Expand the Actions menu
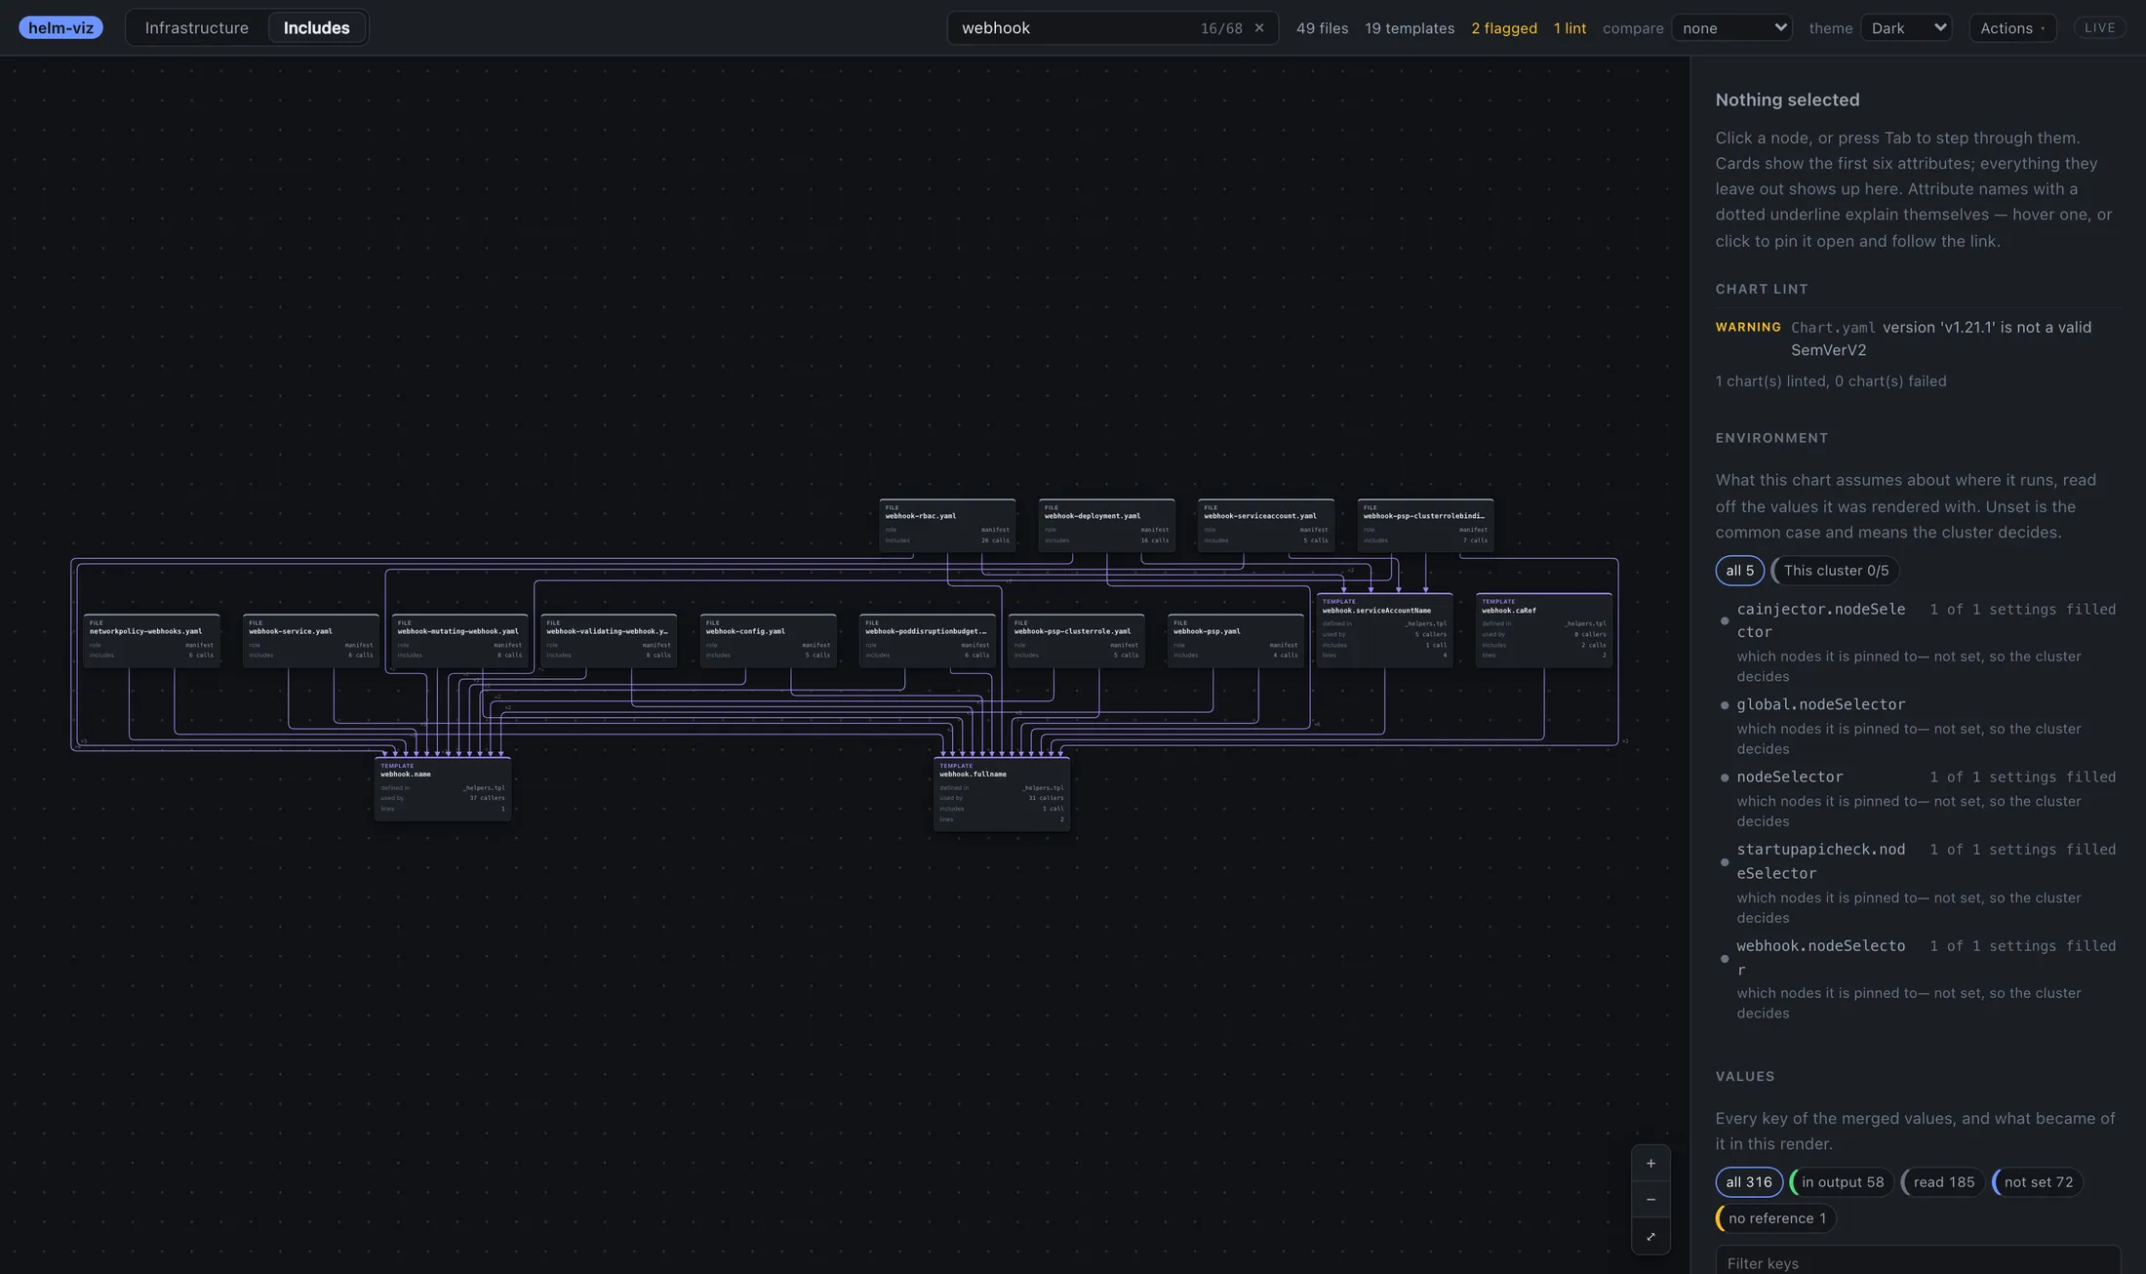The width and height of the screenshot is (2146, 1274). click(x=2012, y=28)
